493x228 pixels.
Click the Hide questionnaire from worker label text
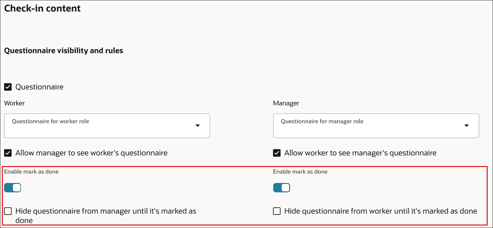(381, 211)
